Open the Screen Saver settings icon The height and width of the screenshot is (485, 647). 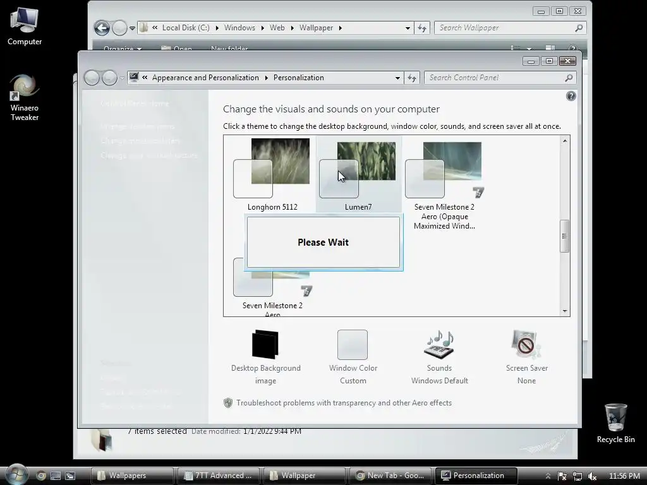(x=526, y=344)
